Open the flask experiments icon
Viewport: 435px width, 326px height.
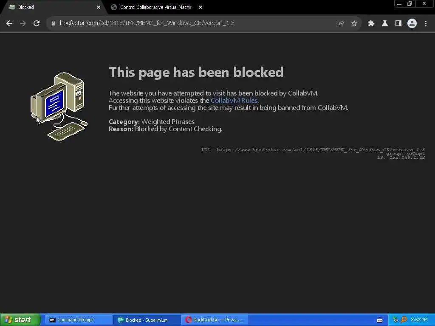pos(385,24)
